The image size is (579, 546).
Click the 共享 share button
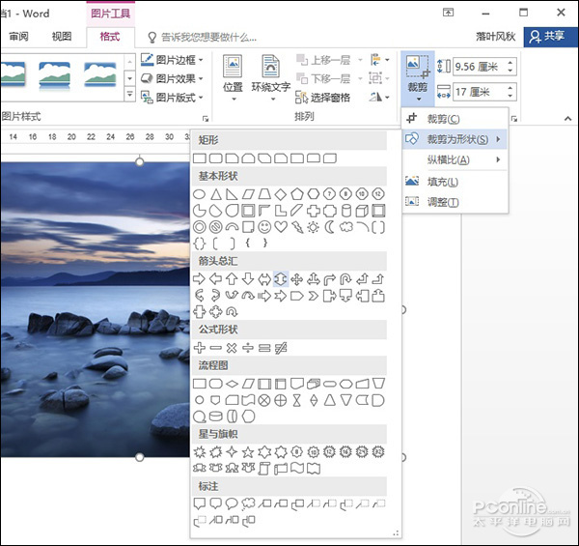(545, 37)
